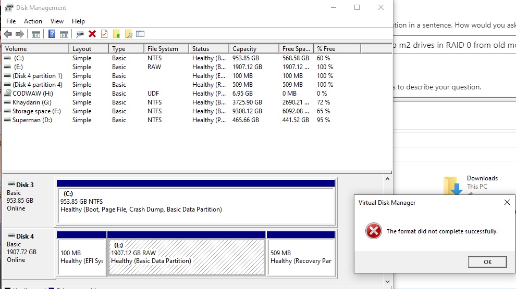Sort by the Type column header
Viewport: 516px width, 289px height.
tap(126, 48)
